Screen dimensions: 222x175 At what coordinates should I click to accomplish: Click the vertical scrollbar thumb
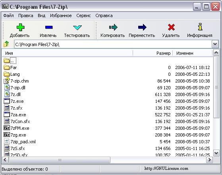click(x=216, y=87)
